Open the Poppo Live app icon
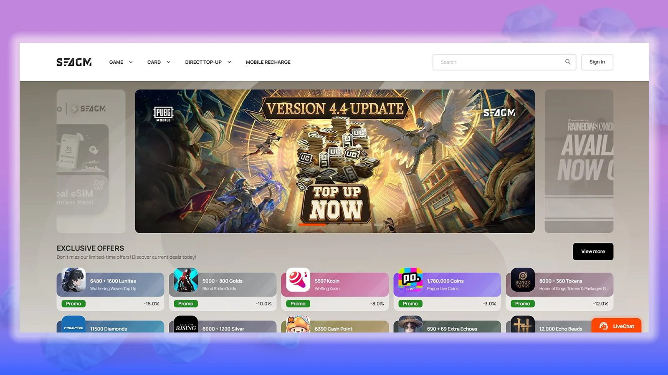668x375 pixels. pos(410,280)
